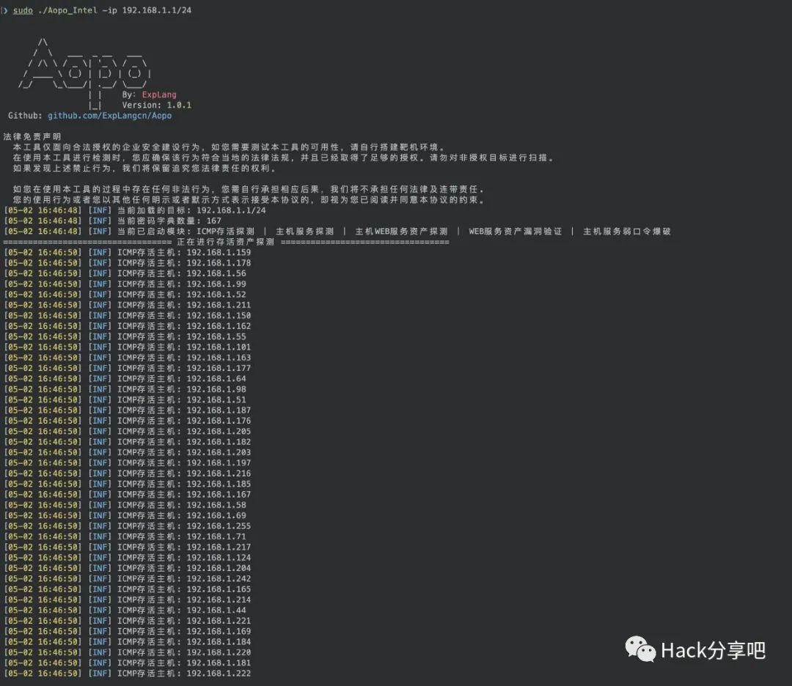This screenshot has height=686, width=792.
Task: Click the WEB服务资产漏洞验证 module name
Action: 516,232
